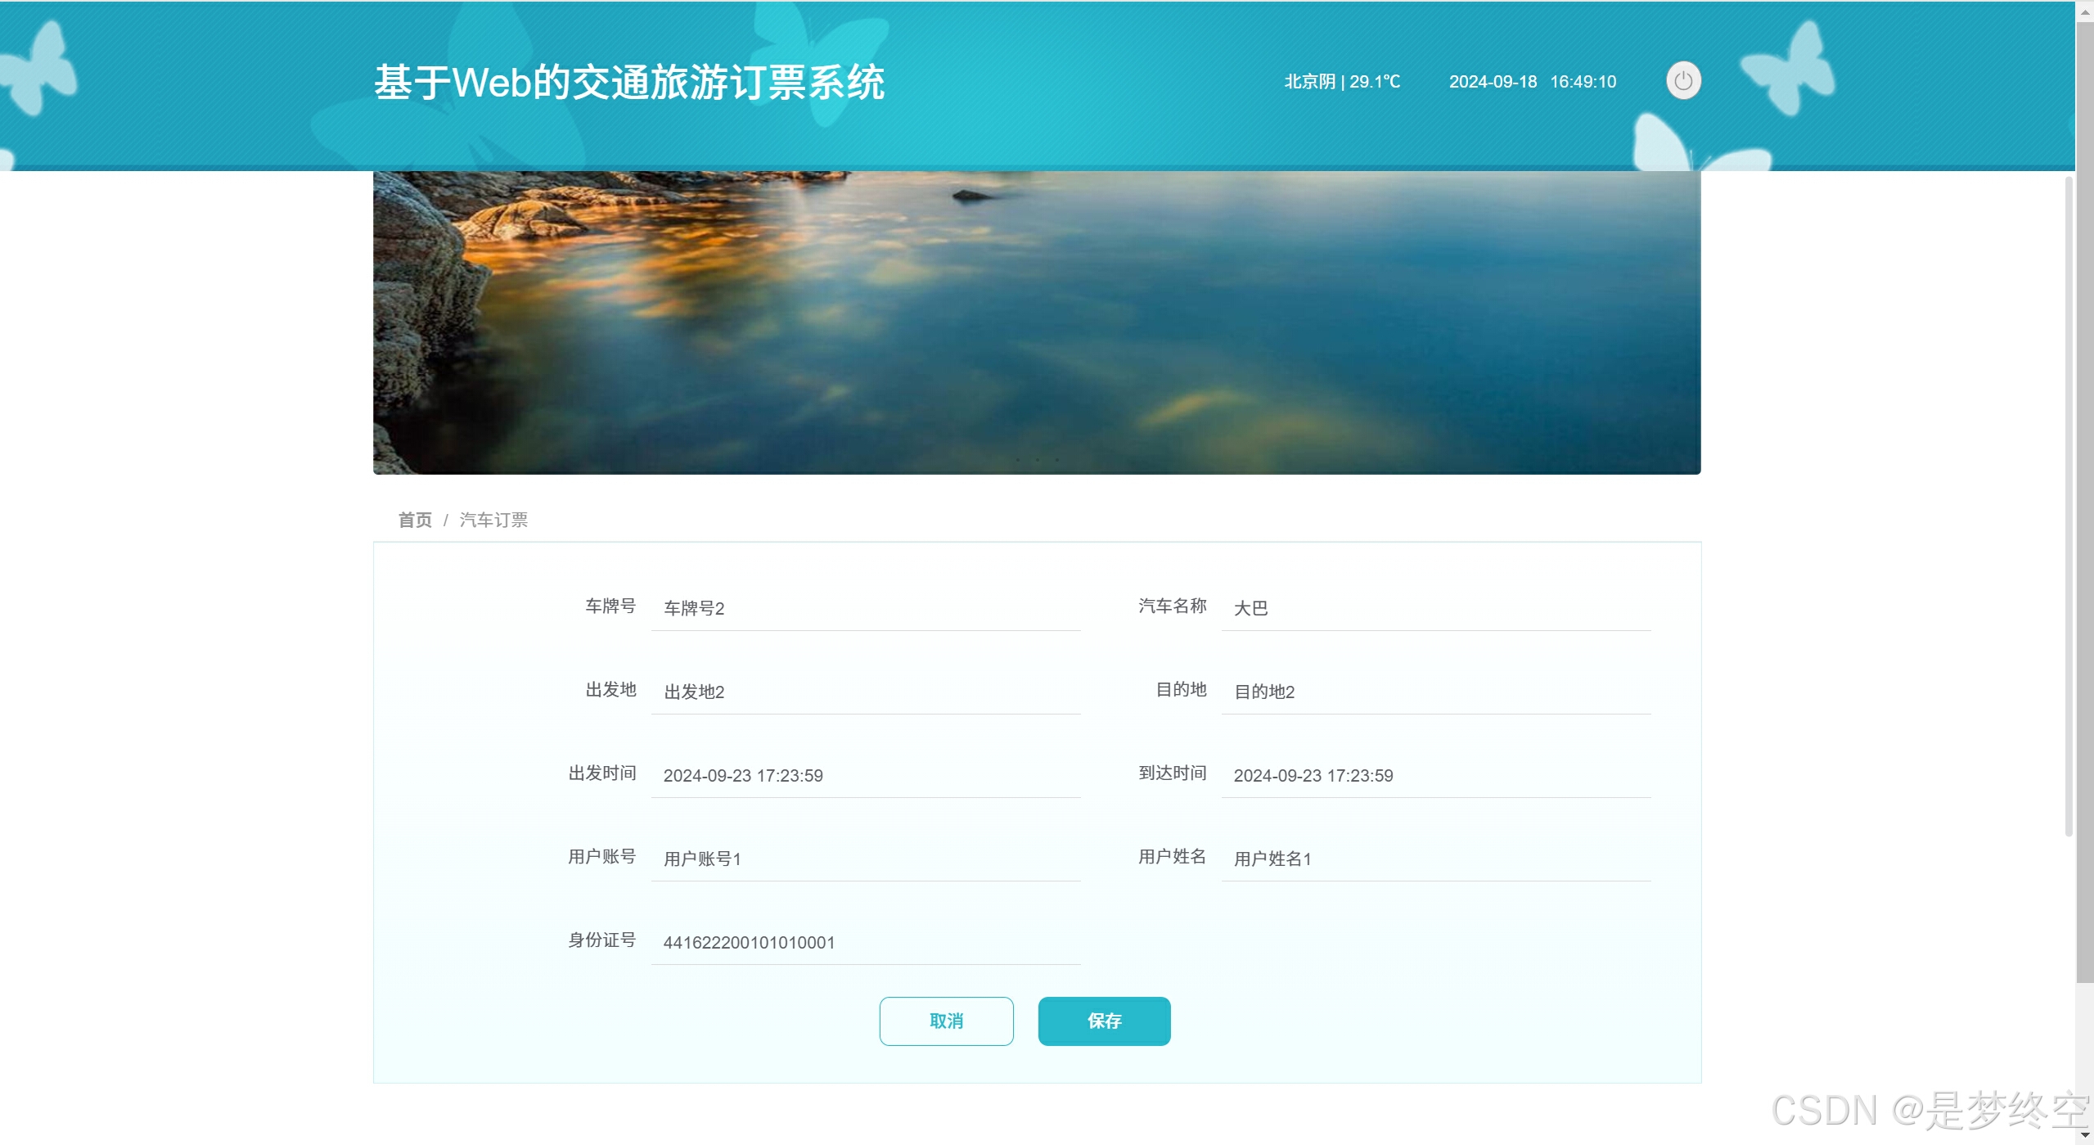Click the 身份证号 field label

click(601, 940)
